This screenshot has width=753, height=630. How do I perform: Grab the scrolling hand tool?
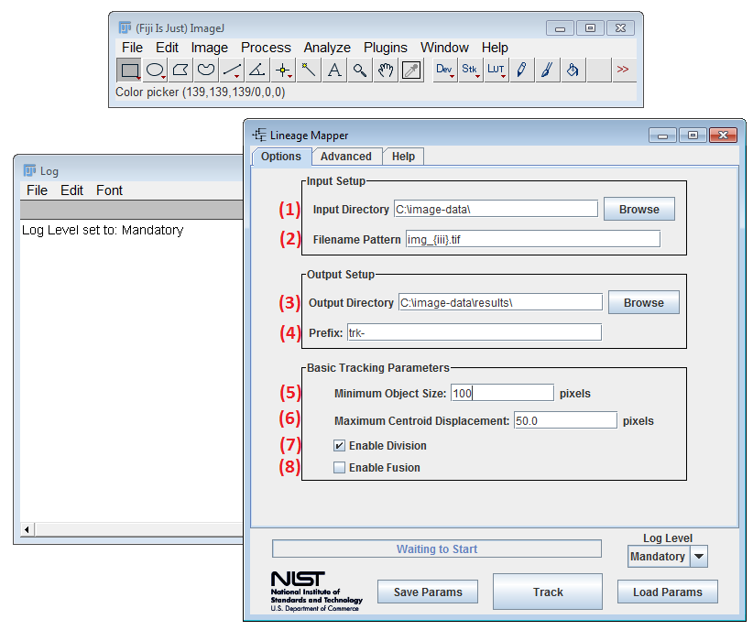[386, 70]
